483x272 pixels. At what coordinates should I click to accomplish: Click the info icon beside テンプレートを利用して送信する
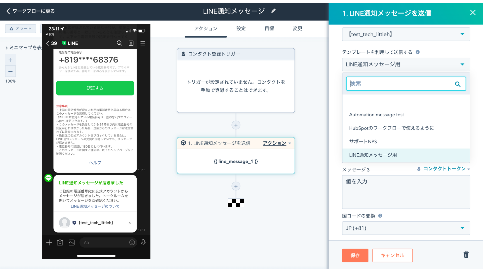point(418,52)
